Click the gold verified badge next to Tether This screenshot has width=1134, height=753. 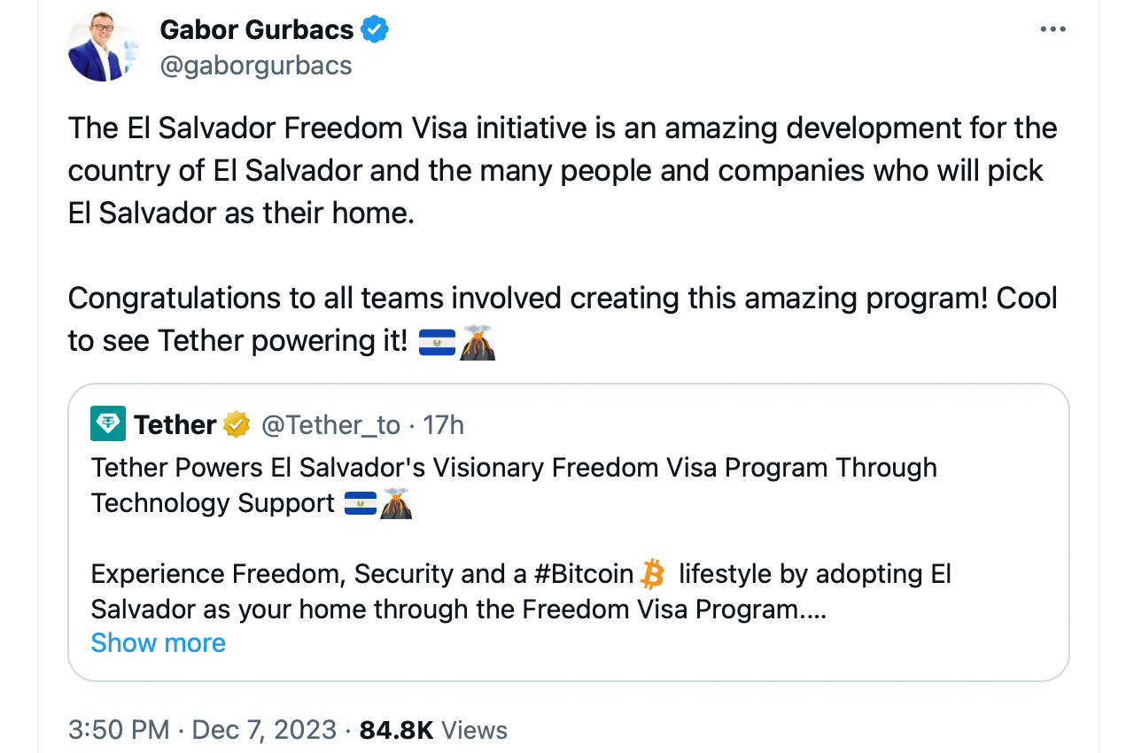click(237, 425)
